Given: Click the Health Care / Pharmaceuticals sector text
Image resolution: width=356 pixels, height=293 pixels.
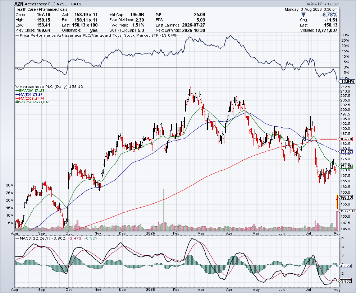Looking at the screenshot, I should click(41, 9).
